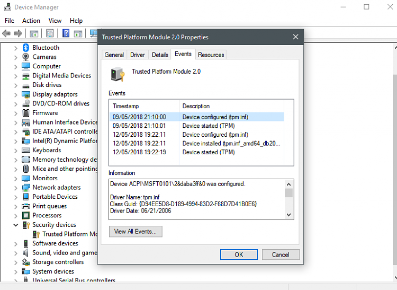Click the Monitors category icon
397x290 pixels.
25,178
